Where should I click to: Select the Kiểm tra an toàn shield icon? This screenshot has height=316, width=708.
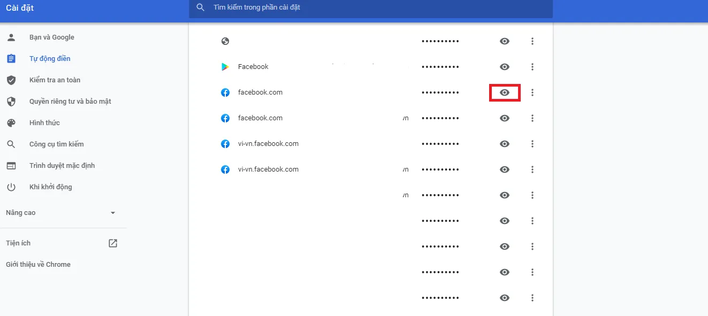11,80
